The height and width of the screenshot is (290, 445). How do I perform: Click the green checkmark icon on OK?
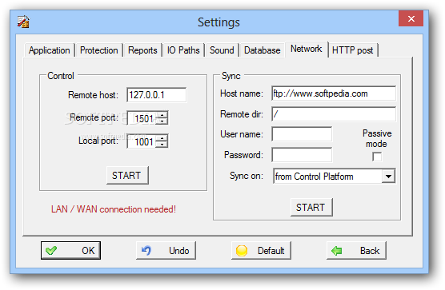tap(51, 250)
